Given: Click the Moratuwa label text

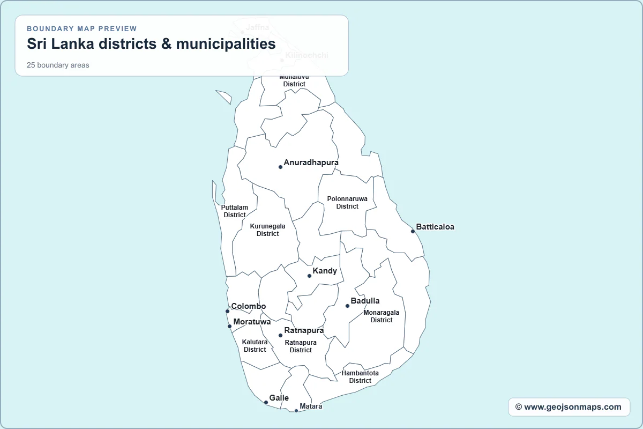Looking at the screenshot, I should (x=252, y=322).
